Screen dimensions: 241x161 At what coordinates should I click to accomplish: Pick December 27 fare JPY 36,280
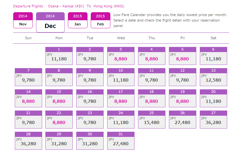point(213,120)
